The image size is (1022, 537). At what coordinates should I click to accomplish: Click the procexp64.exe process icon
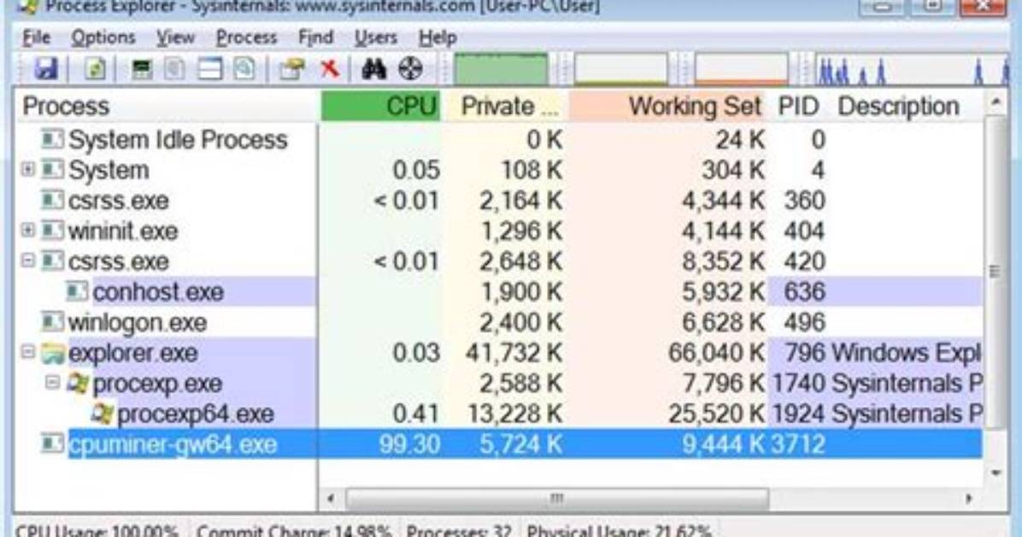pos(102,415)
